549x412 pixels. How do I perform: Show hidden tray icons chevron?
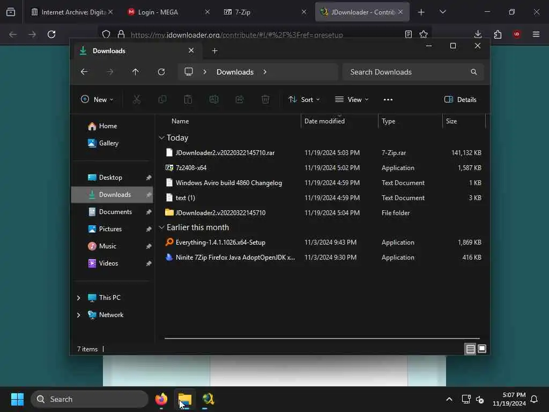coord(449,399)
